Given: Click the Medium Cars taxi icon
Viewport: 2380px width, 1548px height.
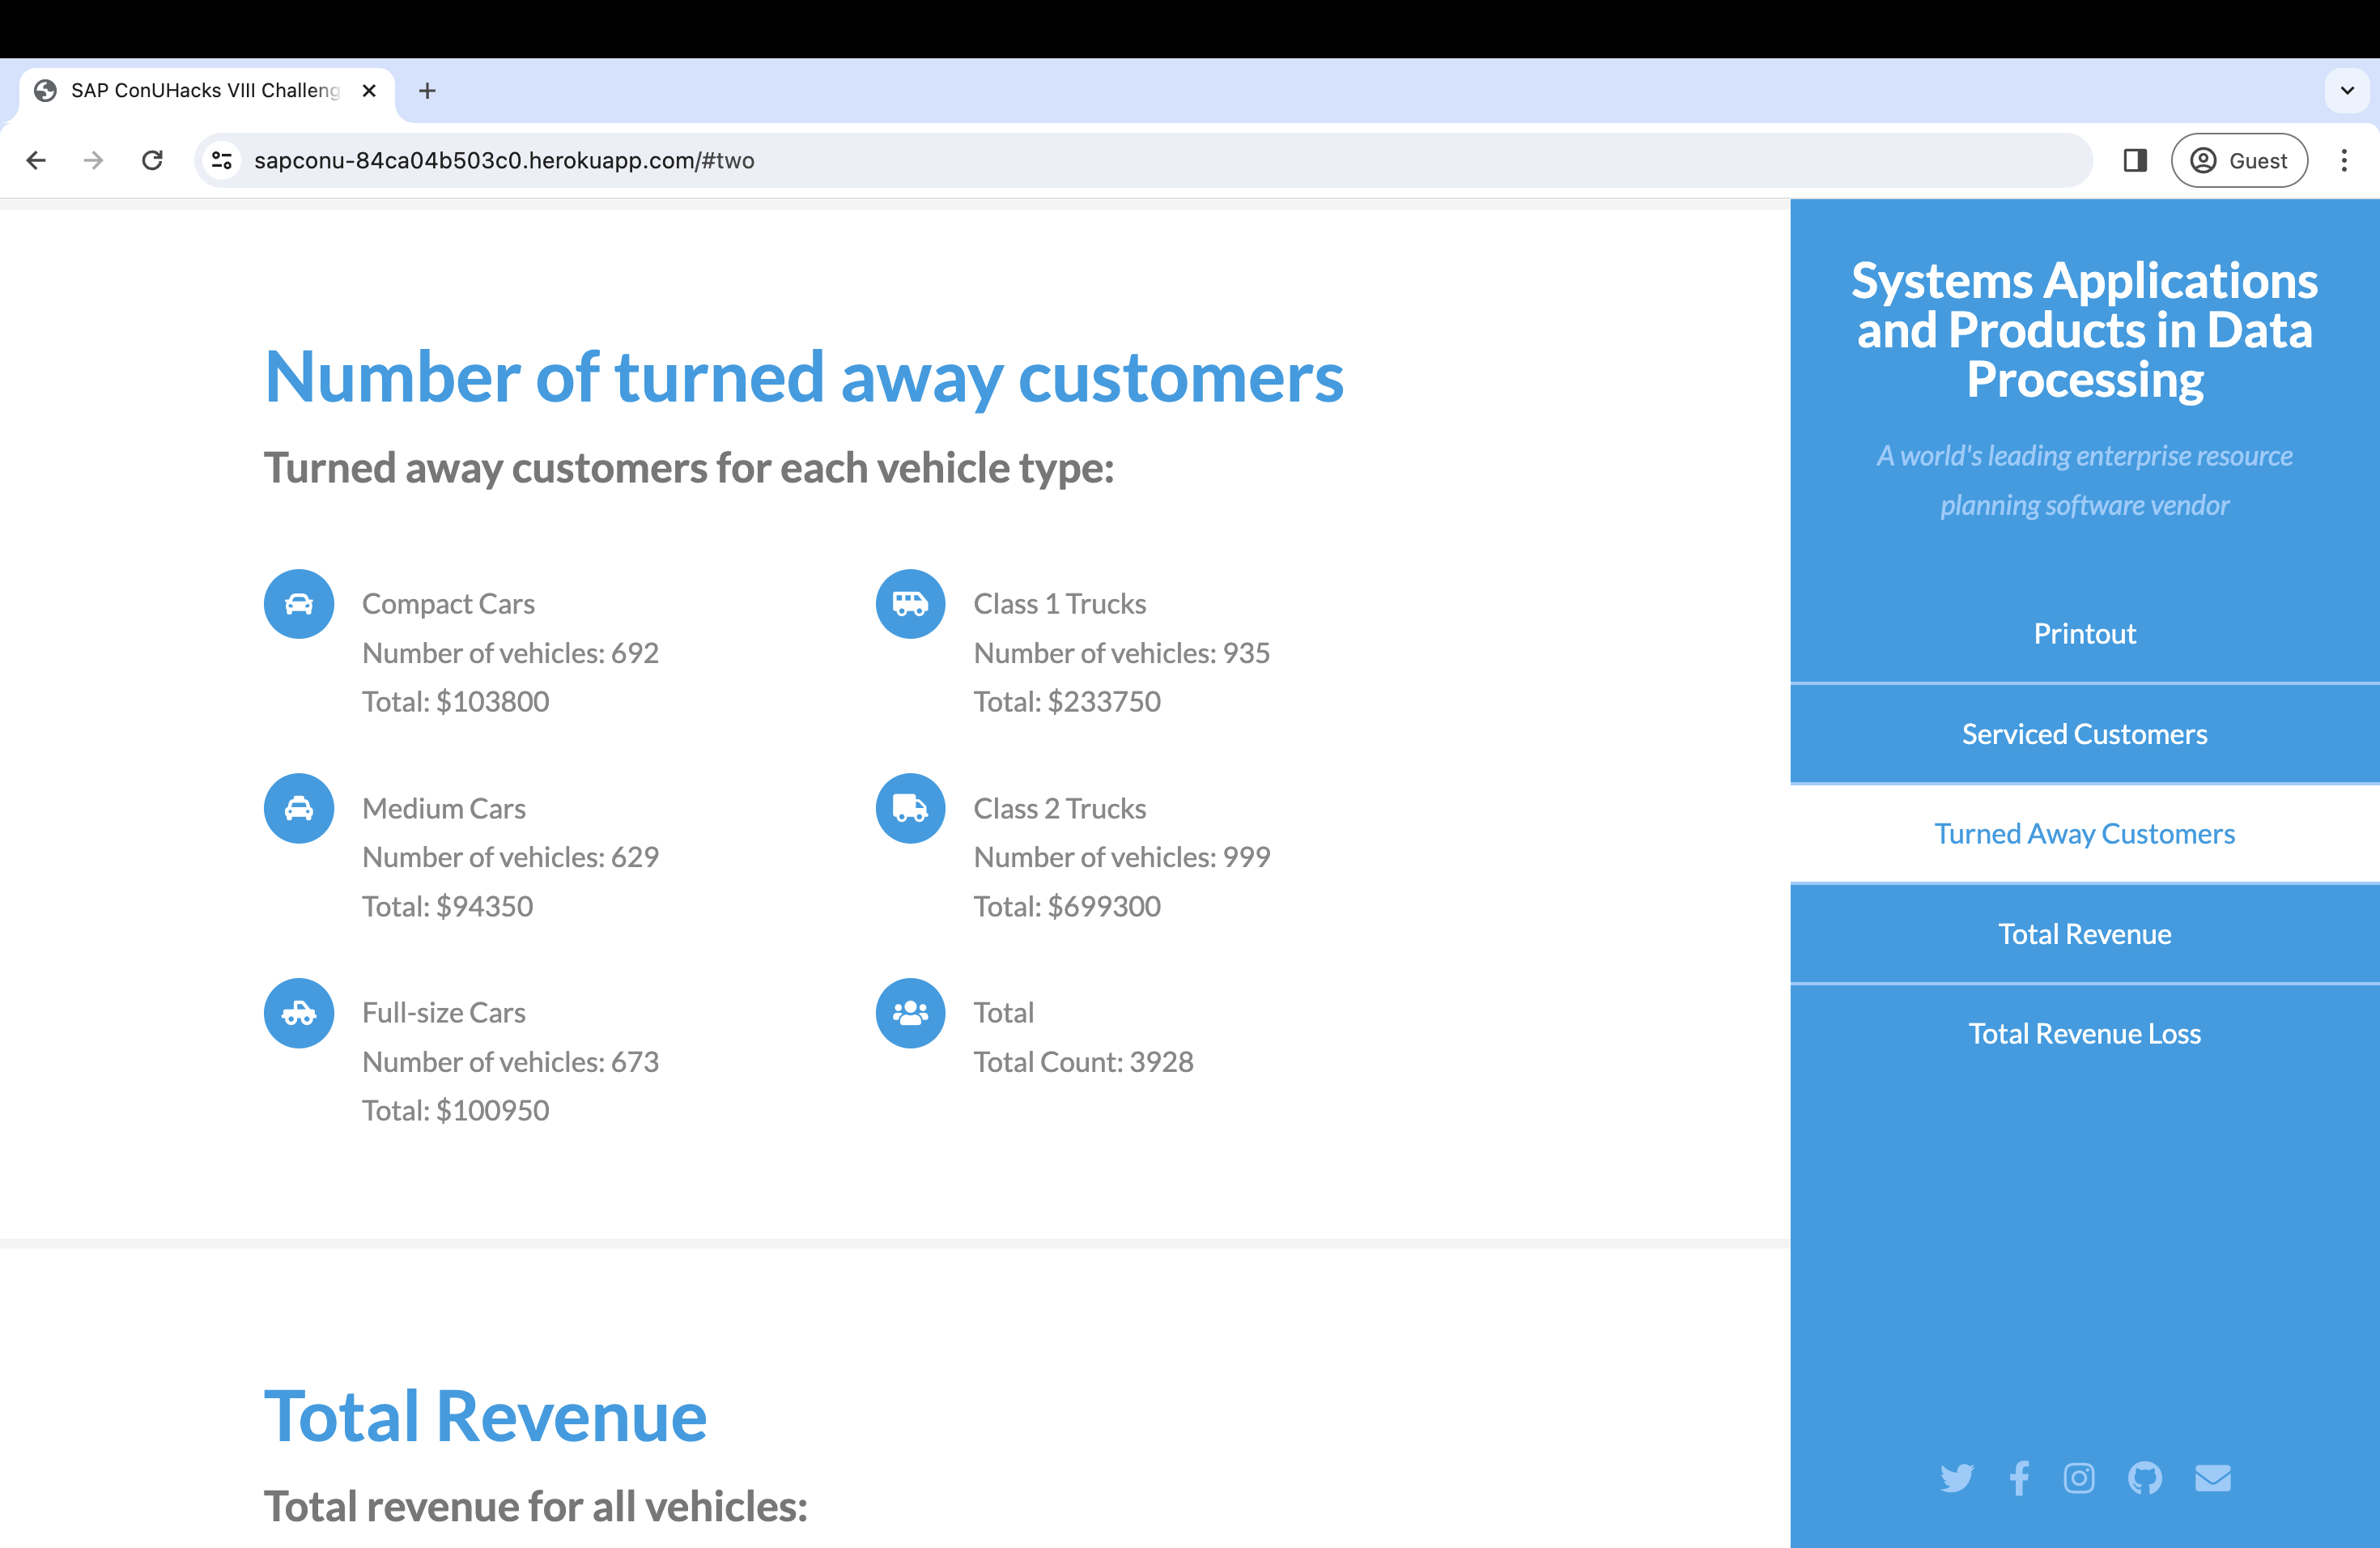Looking at the screenshot, I should [298, 808].
